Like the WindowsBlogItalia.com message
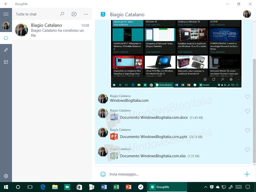This screenshot has height=192, width=256. (x=247, y=97)
